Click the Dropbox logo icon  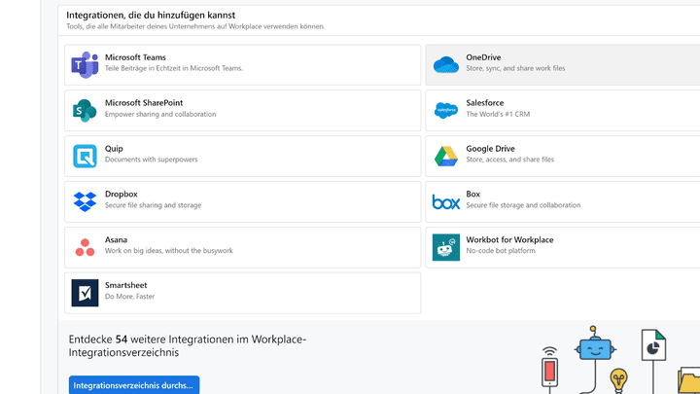85,202
